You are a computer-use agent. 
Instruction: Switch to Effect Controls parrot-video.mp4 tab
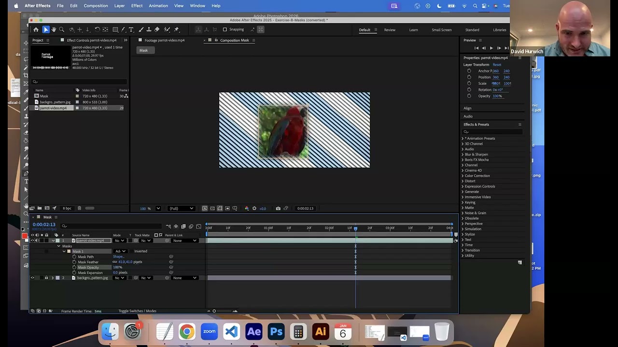[x=91, y=40]
